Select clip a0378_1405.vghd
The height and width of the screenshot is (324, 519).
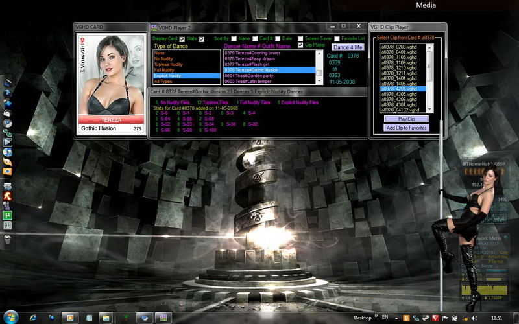click(403, 84)
